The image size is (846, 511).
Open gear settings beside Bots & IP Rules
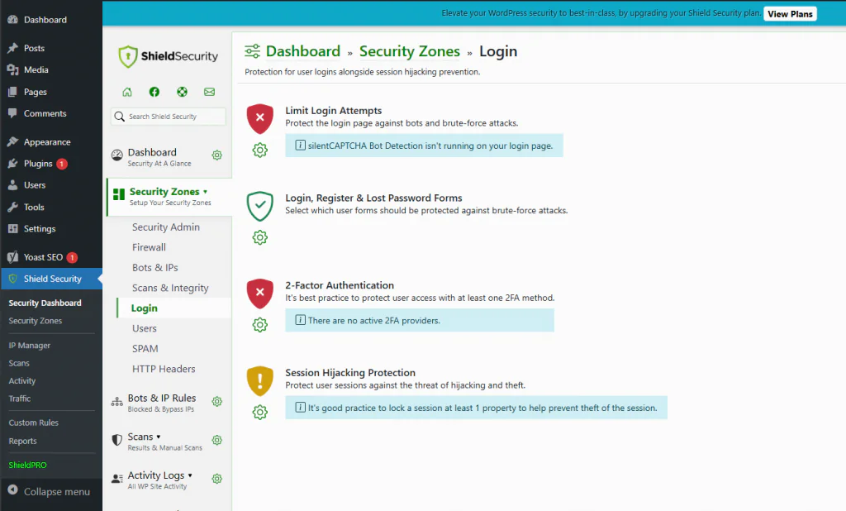217,401
